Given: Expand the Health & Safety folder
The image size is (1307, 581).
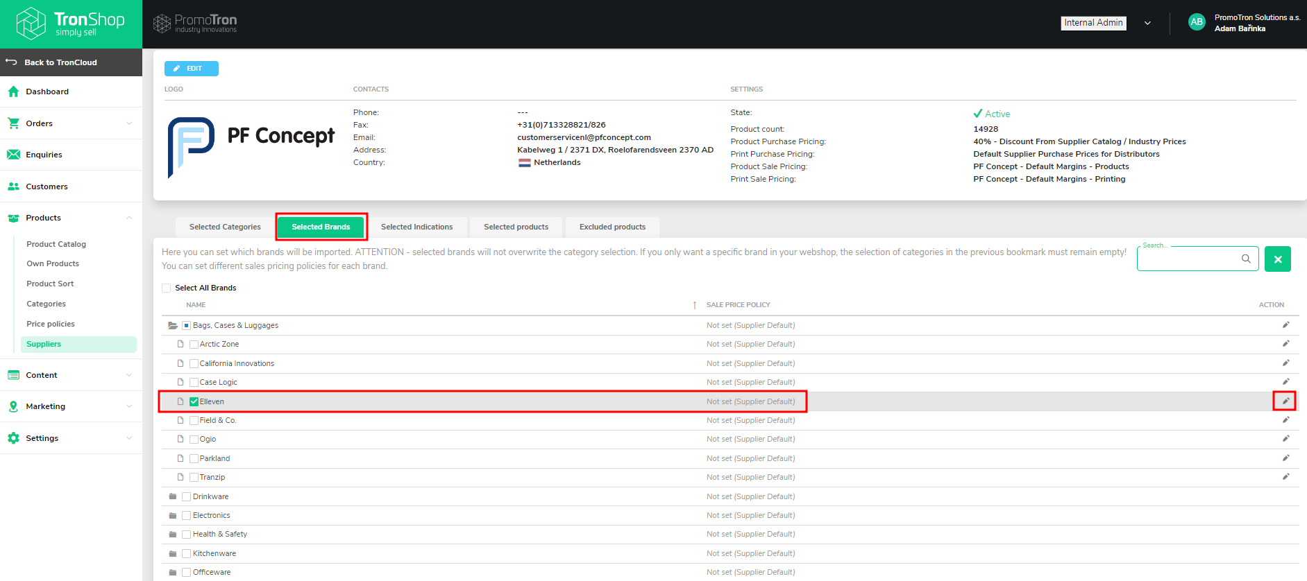Looking at the screenshot, I should pos(173,534).
